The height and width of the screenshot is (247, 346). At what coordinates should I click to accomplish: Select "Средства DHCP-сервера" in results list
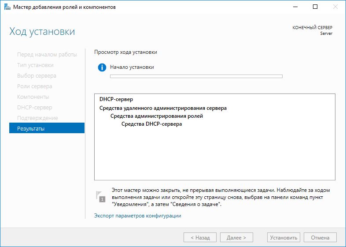click(151, 124)
